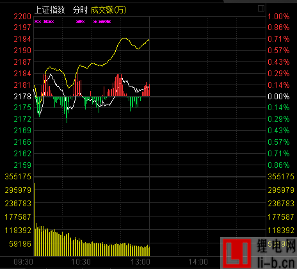
Task: Click the red 0.86% percentage label
Action: pyautogui.click(x=278, y=28)
